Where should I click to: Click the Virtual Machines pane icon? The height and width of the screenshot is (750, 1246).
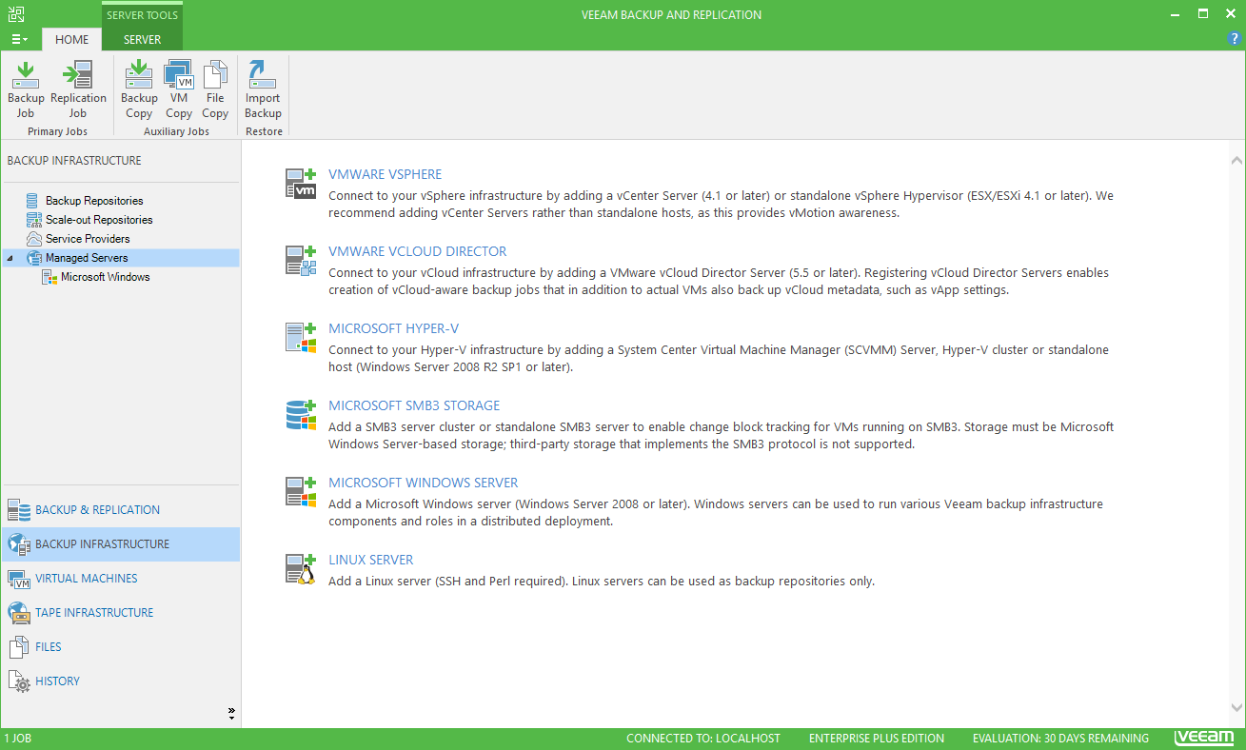pyautogui.click(x=19, y=579)
